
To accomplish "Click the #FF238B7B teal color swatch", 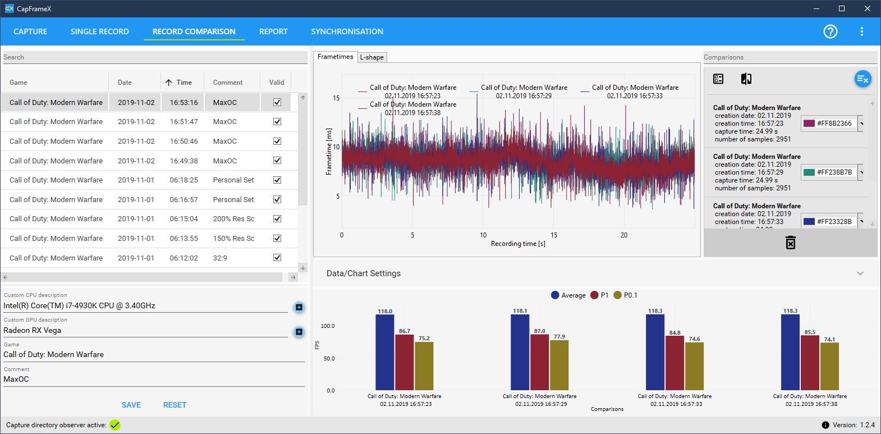I will point(809,172).
